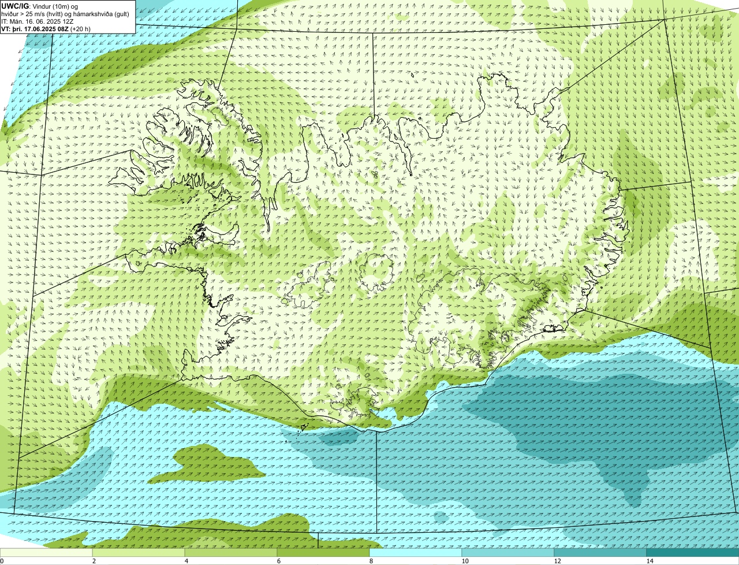Click the 8–10 m/s light cyan legend swatch
The height and width of the screenshot is (565, 739).
tap(416, 552)
